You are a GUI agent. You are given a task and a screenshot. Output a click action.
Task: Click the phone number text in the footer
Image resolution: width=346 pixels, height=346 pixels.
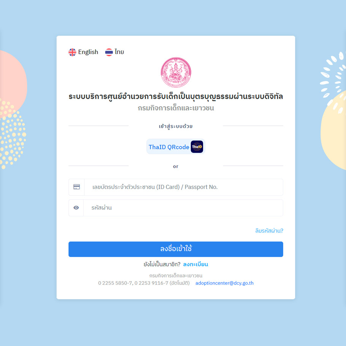(144, 283)
